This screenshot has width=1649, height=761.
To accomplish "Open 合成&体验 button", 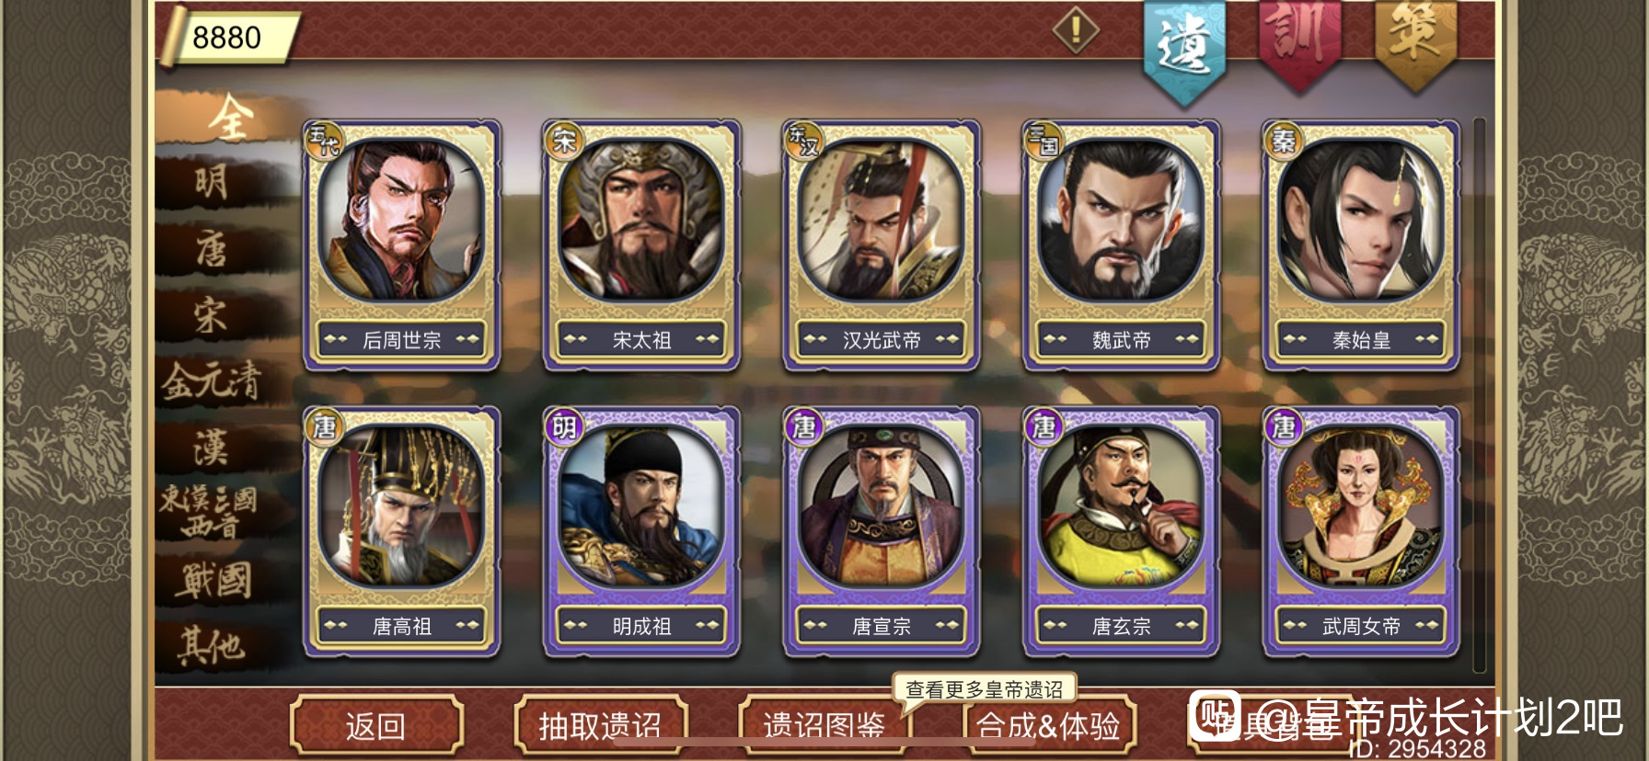I will tap(1049, 726).
